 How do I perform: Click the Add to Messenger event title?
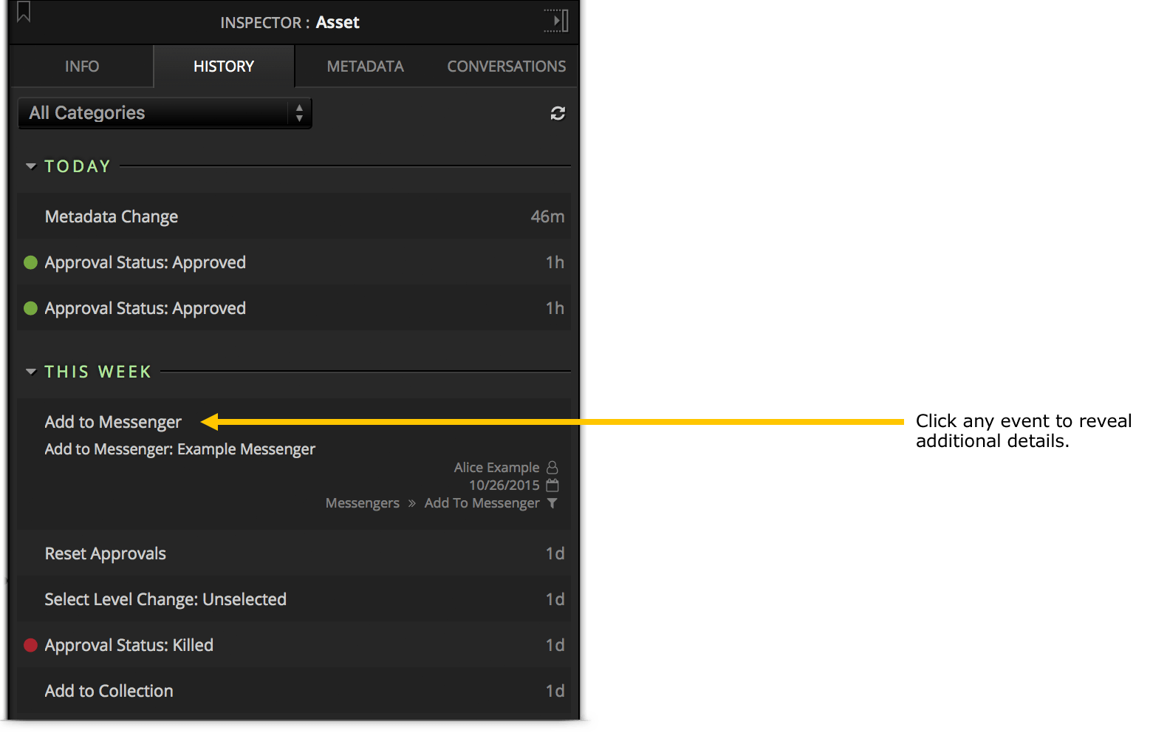[113, 422]
